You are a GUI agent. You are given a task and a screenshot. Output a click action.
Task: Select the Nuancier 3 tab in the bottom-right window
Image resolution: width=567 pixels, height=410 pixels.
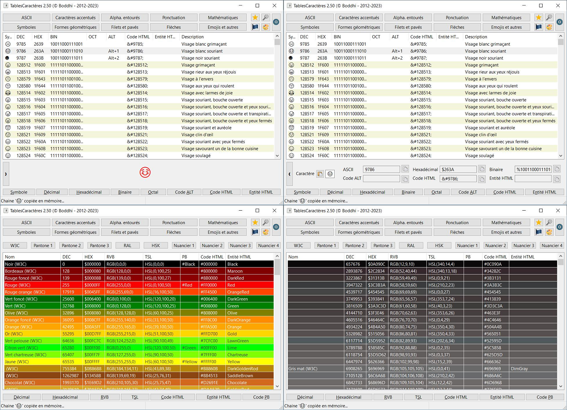click(524, 245)
